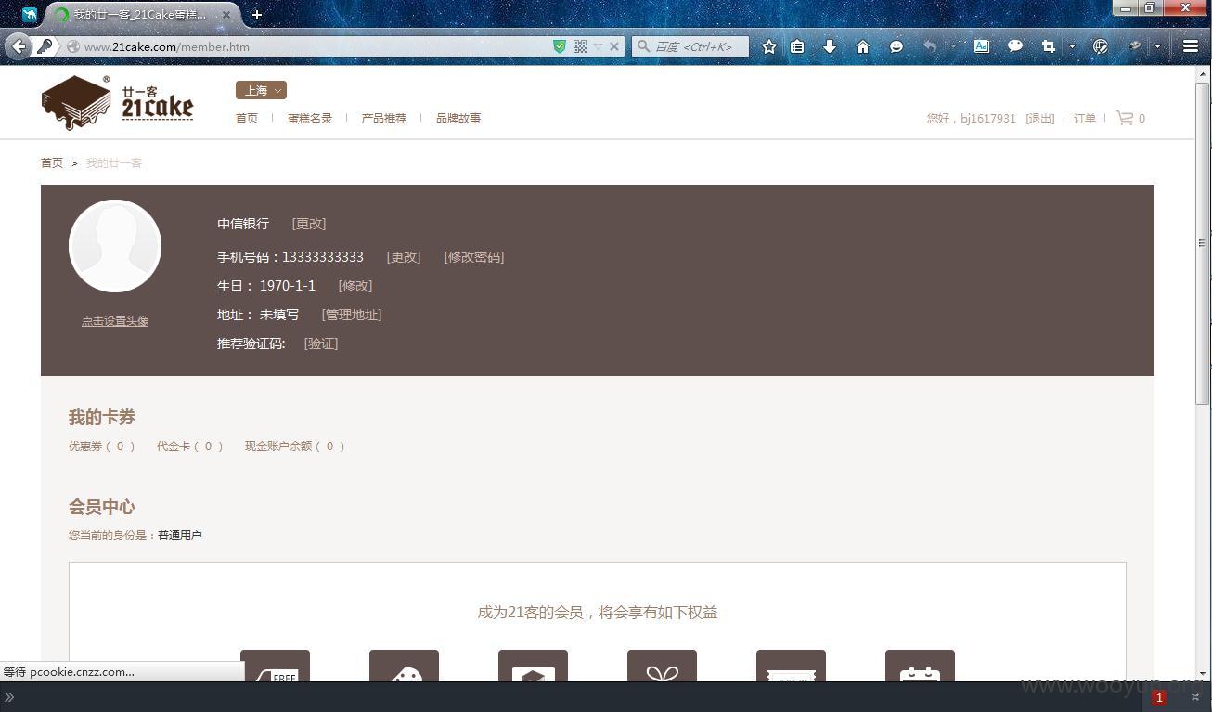
Task: Click the URL address field
Action: coord(316,46)
